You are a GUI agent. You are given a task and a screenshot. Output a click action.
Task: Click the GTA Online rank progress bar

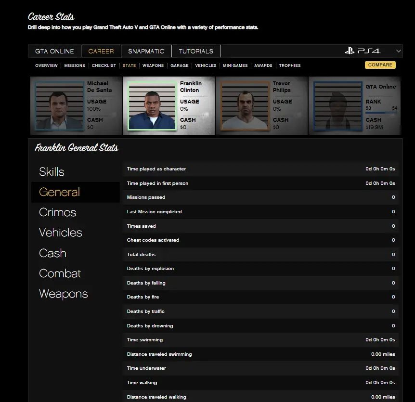point(381,113)
